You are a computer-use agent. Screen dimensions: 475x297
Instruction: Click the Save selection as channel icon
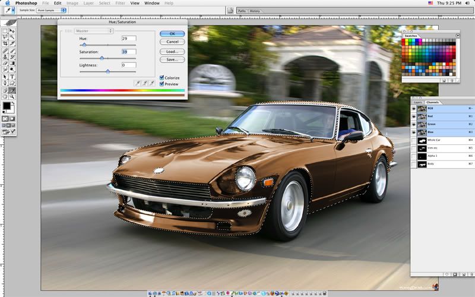click(x=454, y=274)
